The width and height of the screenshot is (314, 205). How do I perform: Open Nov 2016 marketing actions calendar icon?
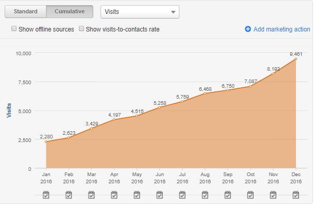(x=273, y=195)
